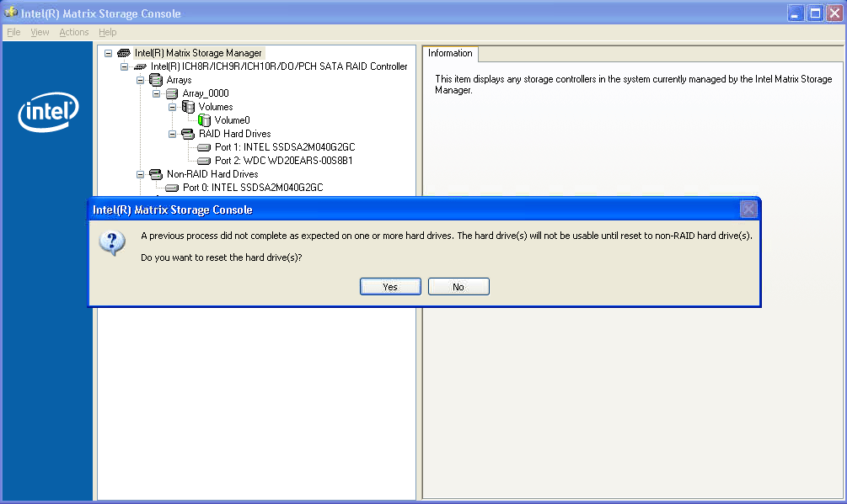847x504 pixels.
Task: Select the Non-RAID Hard Drives label
Action: pyautogui.click(x=212, y=174)
